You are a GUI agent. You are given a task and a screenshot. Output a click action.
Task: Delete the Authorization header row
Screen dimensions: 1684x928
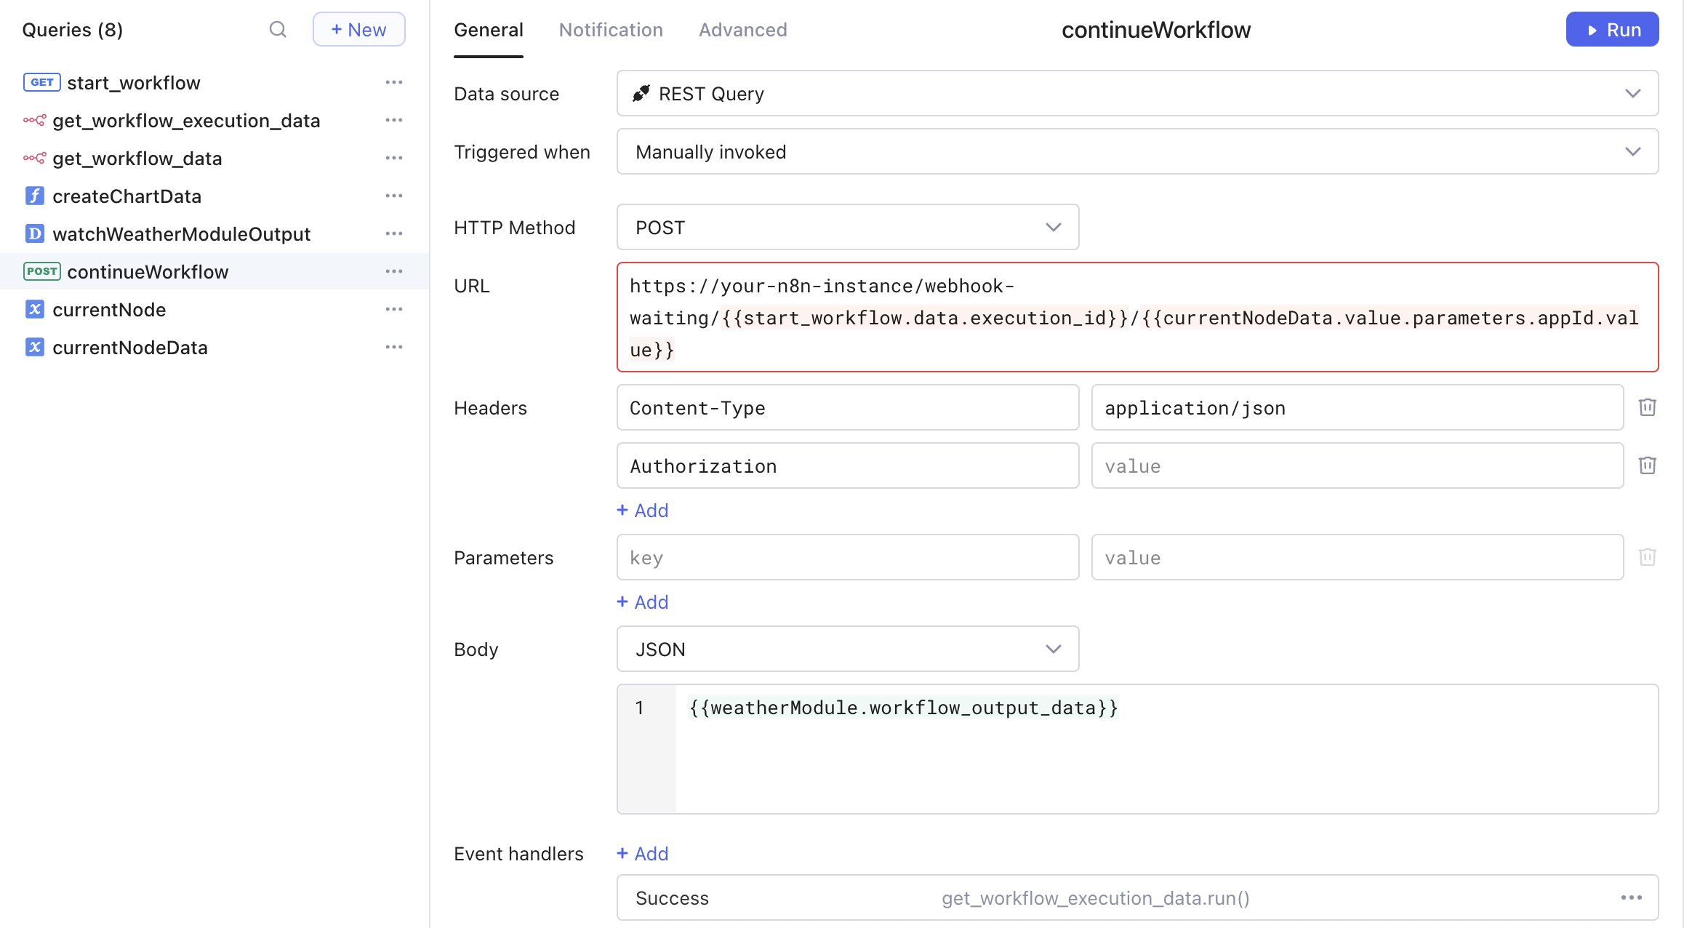pos(1647,465)
